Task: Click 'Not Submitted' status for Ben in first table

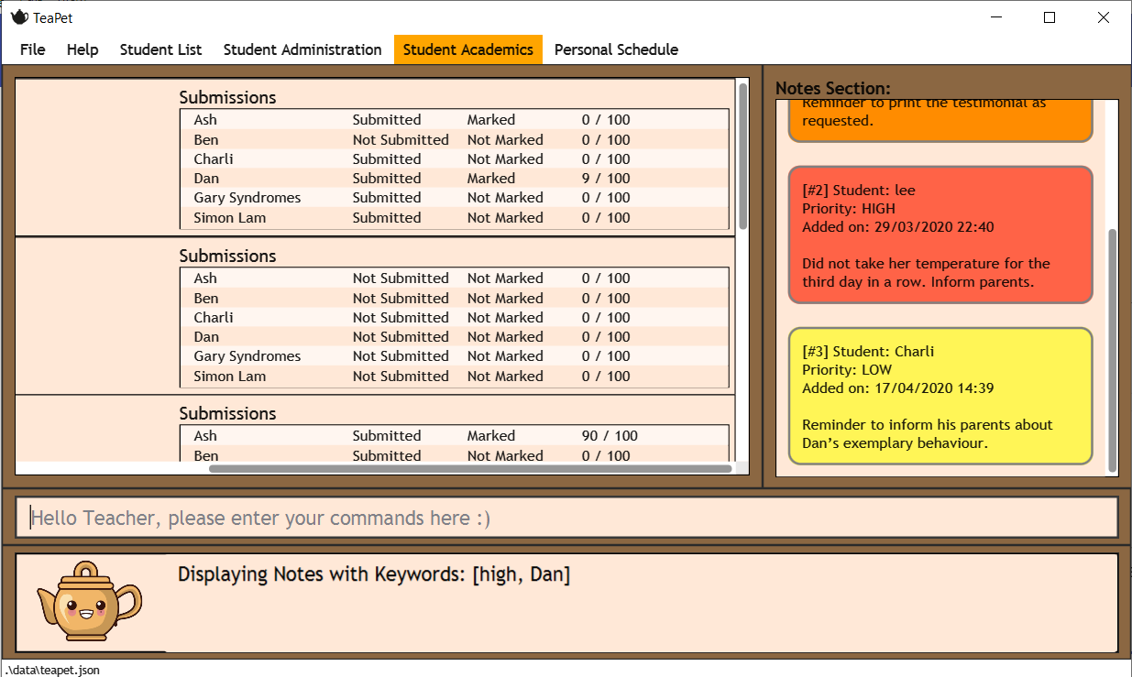Action: pyautogui.click(x=401, y=140)
